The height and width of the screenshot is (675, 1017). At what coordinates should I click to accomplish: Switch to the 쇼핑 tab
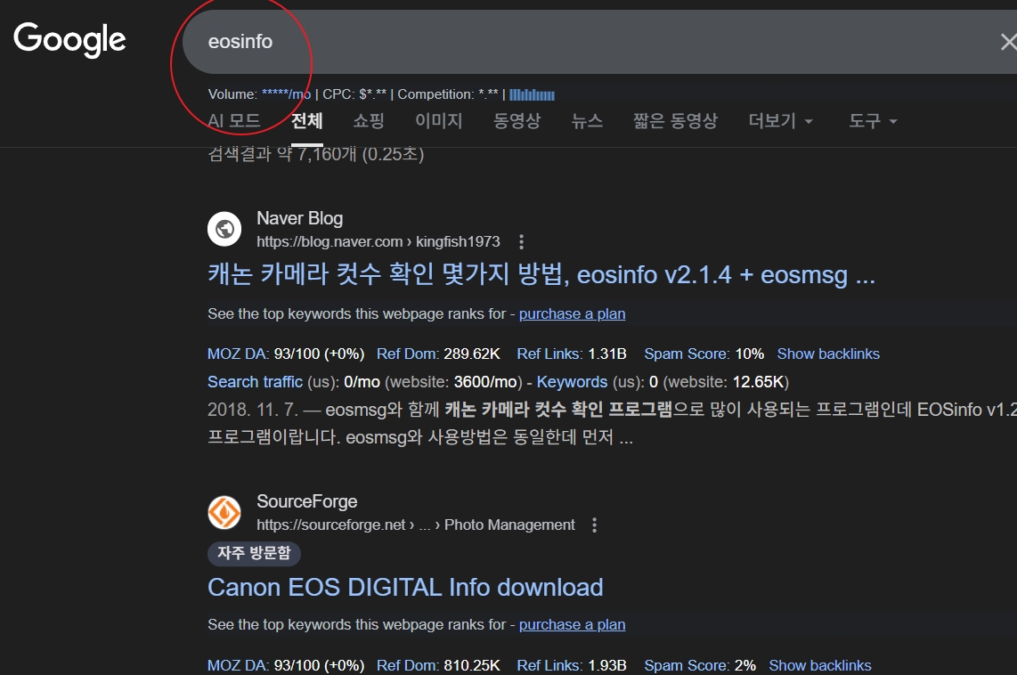(369, 120)
